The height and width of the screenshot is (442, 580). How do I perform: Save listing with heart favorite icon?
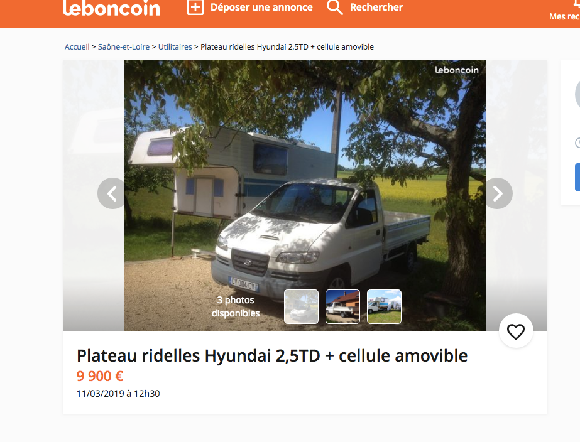tap(516, 331)
